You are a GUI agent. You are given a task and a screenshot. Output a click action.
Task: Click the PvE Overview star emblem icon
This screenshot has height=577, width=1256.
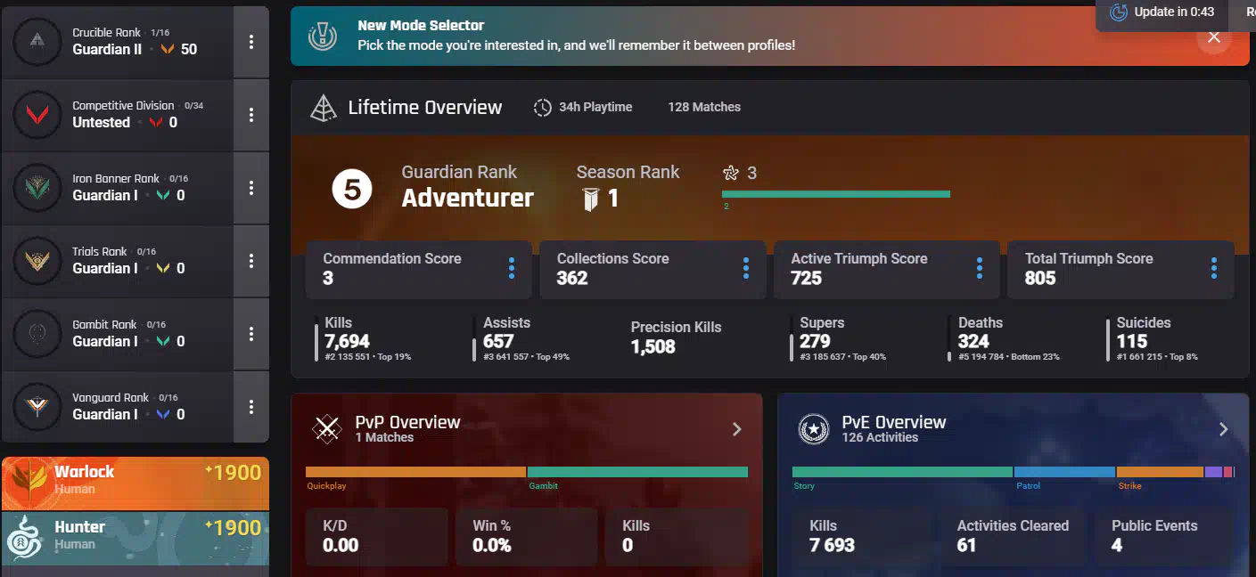(814, 429)
